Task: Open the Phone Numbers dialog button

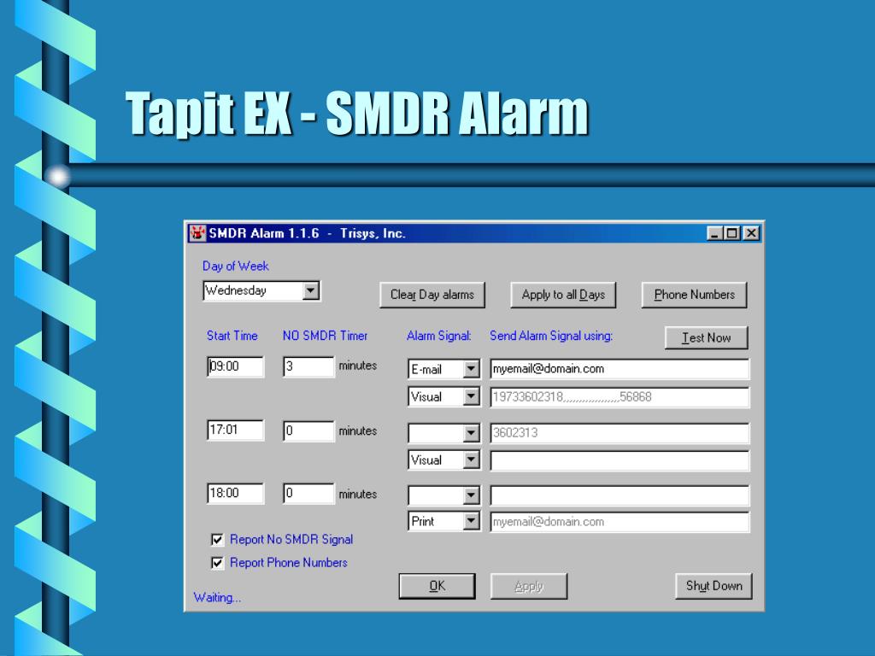Action: pos(694,295)
